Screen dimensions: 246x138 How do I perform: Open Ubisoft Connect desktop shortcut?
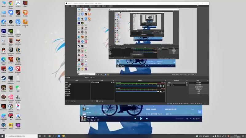click(11, 108)
